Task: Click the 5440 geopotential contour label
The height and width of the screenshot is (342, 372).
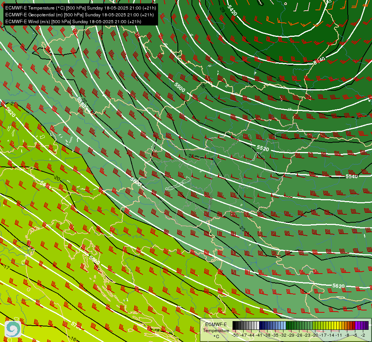Action: (x=319, y=61)
